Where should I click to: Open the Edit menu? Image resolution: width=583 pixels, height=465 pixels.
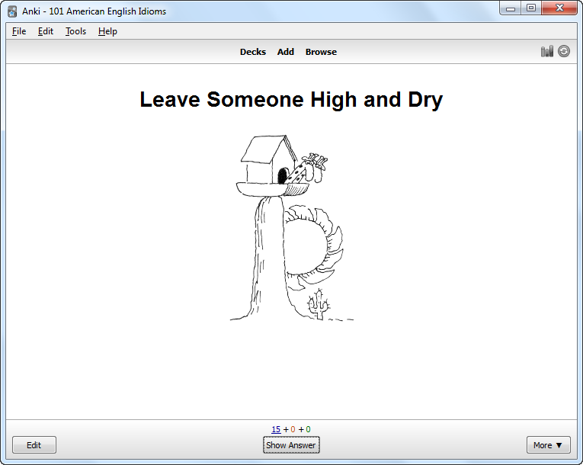pos(46,31)
